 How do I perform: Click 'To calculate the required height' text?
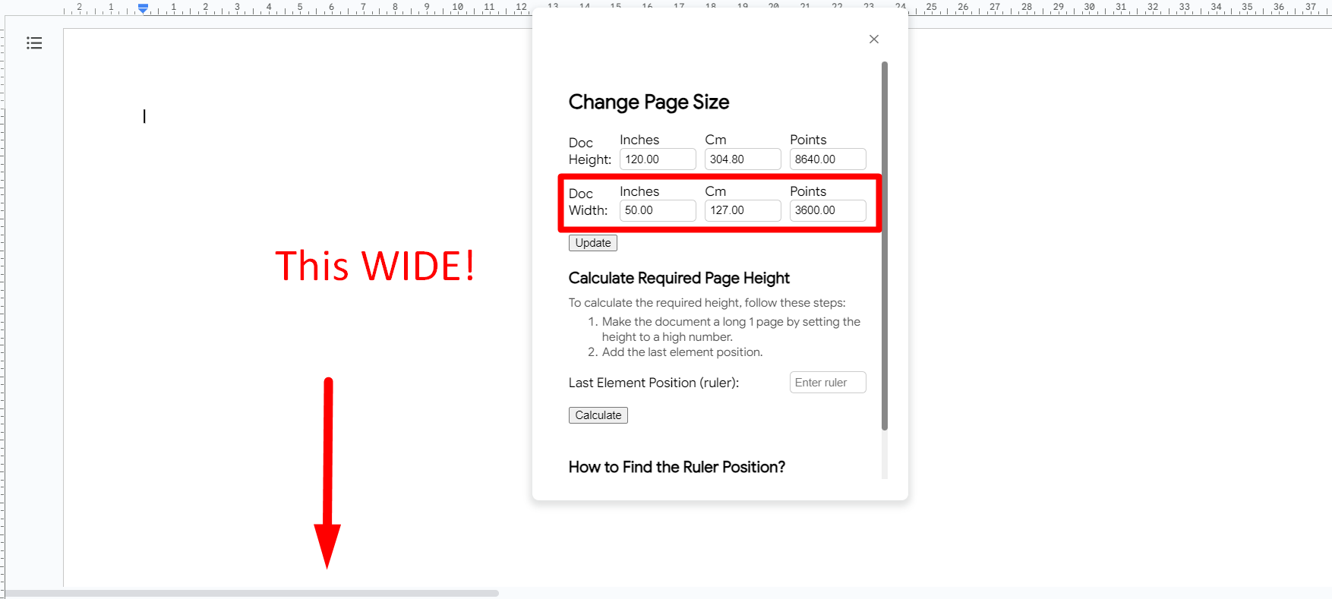[707, 303]
